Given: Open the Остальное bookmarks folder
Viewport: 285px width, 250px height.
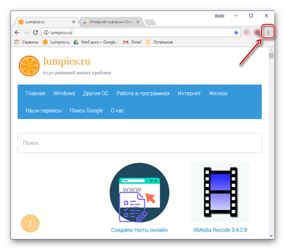Looking at the screenshot, I should click(159, 42).
